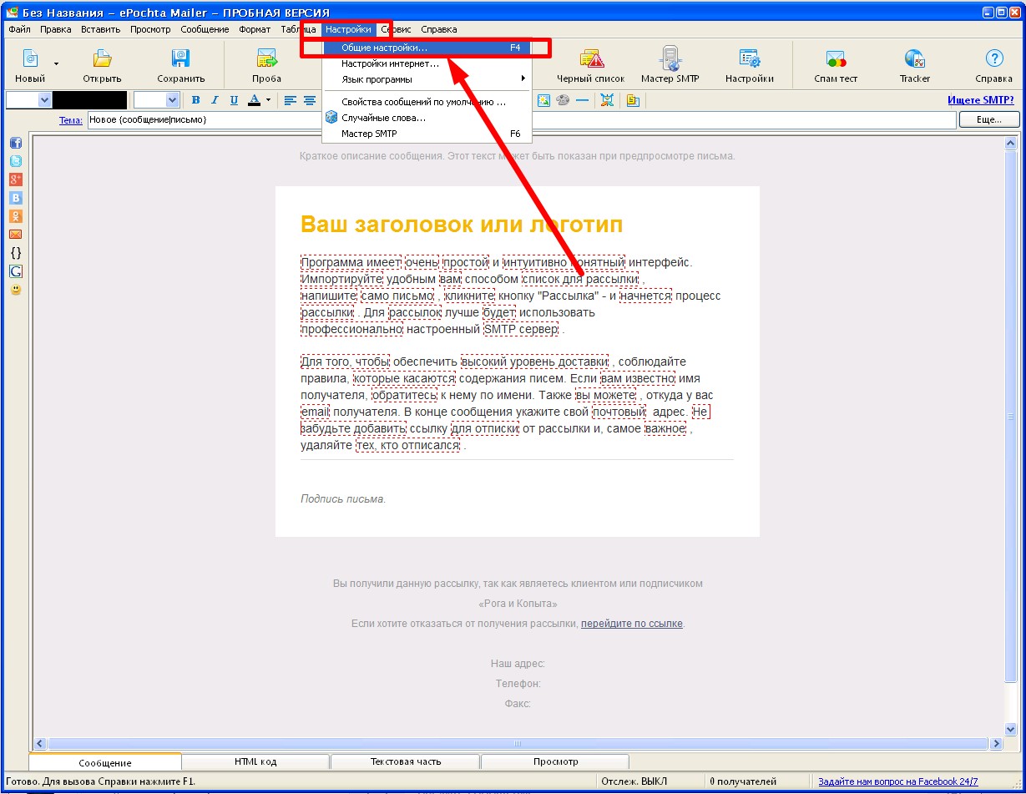The width and height of the screenshot is (1026, 794).
Task: Click the Новый (new message) toolbar icon
Action: point(30,58)
